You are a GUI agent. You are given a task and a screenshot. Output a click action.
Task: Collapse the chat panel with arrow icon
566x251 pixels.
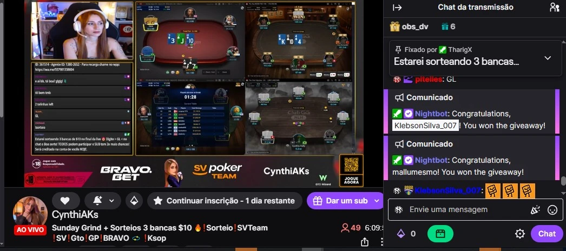pyautogui.click(x=397, y=8)
